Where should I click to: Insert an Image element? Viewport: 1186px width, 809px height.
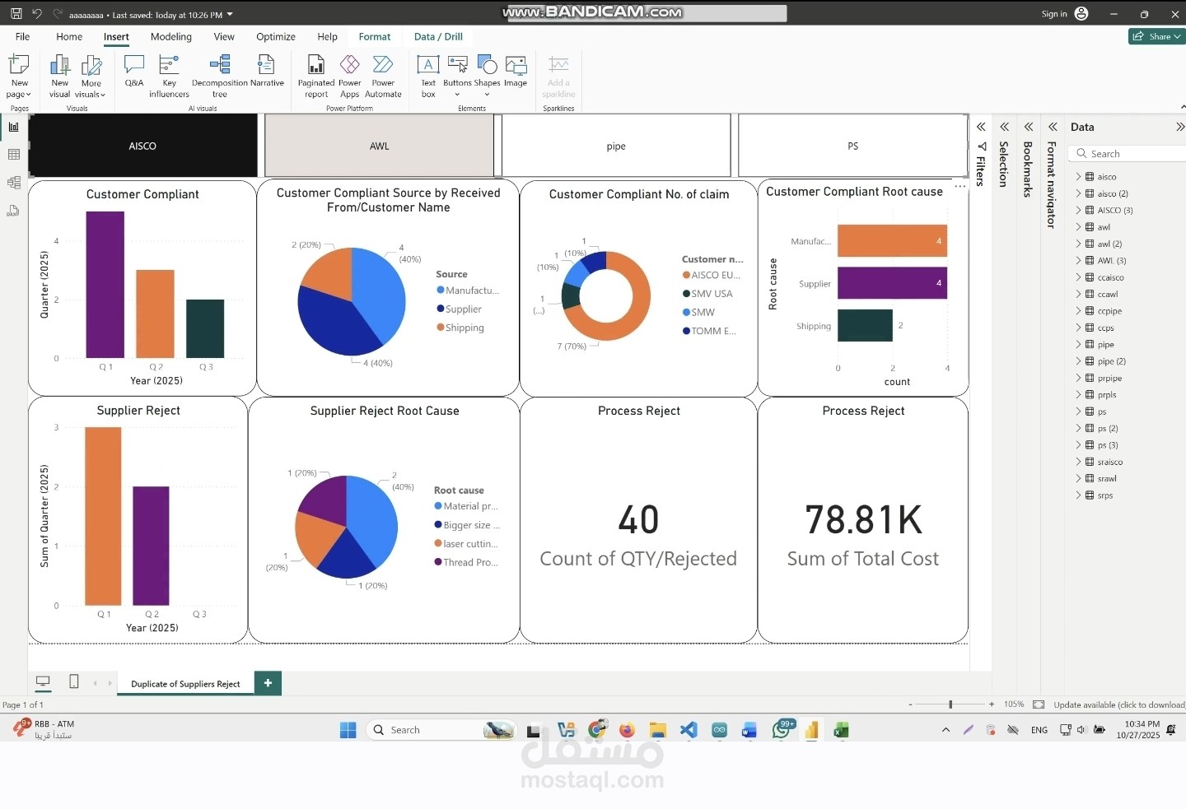516,71
